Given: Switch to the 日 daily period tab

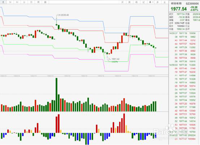Looking at the screenshot, I should (31, 2).
